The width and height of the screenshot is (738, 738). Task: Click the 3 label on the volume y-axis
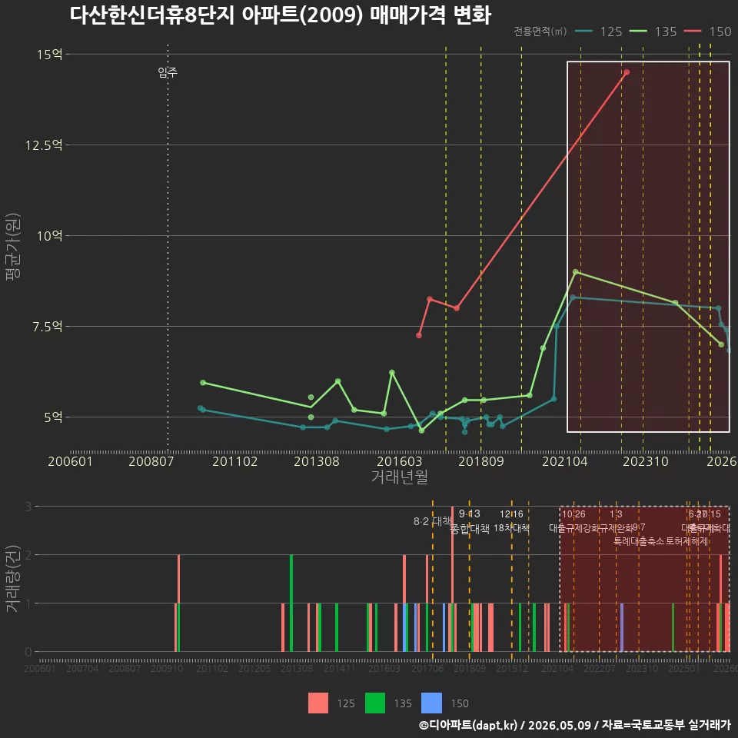point(28,507)
